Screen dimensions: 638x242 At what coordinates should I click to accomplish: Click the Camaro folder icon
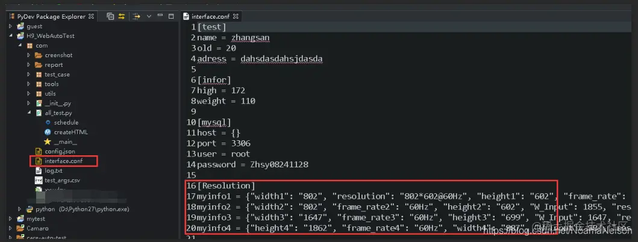point(20,228)
